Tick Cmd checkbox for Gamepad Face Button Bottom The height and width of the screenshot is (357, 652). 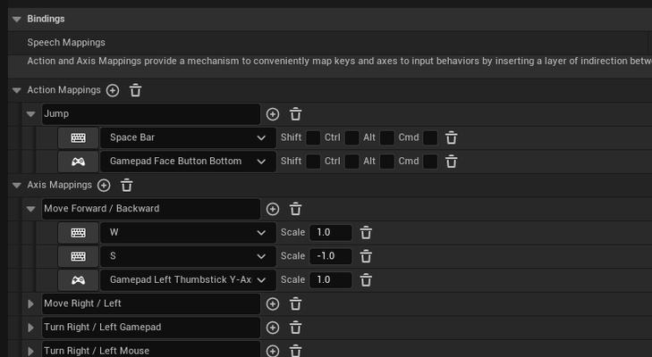pos(430,162)
